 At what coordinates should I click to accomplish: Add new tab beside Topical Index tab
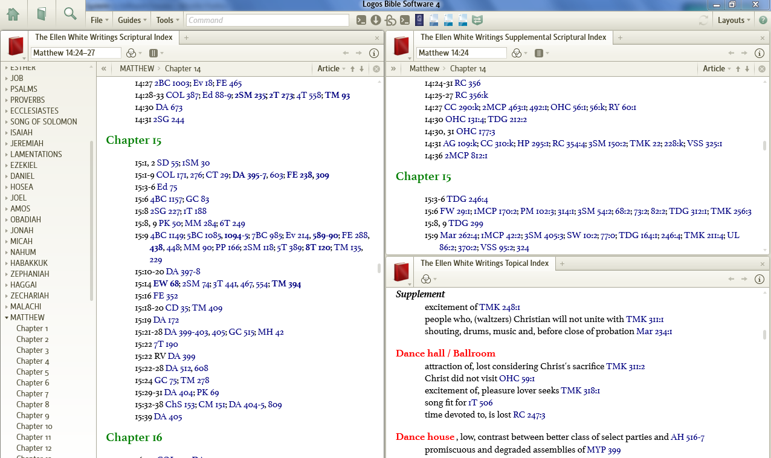[562, 263]
